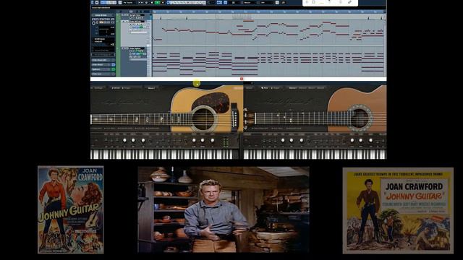Click the timeline ruler above the tracks

click(268, 12)
